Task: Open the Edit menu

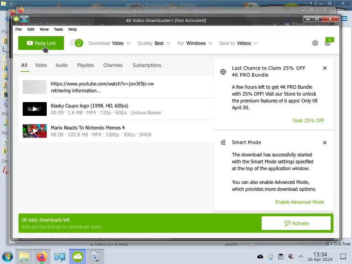Action: coord(31,29)
